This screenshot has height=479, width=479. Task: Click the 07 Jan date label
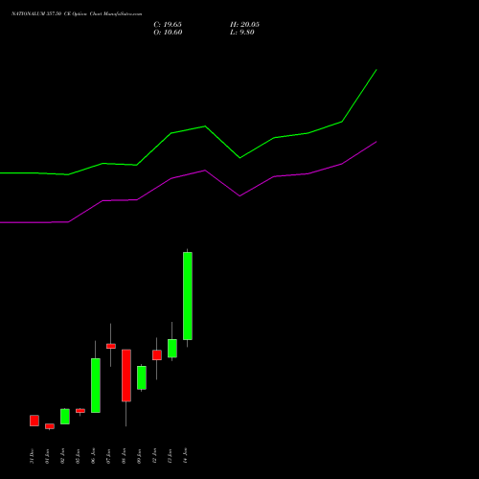click(x=108, y=456)
